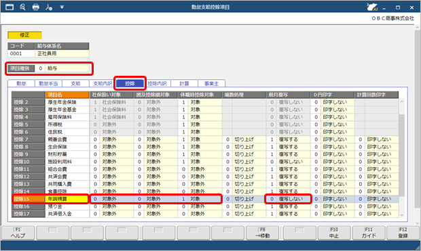Click the outer window scrollbar down arrow
This screenshot has width=421, height=251.
[417, 223]
